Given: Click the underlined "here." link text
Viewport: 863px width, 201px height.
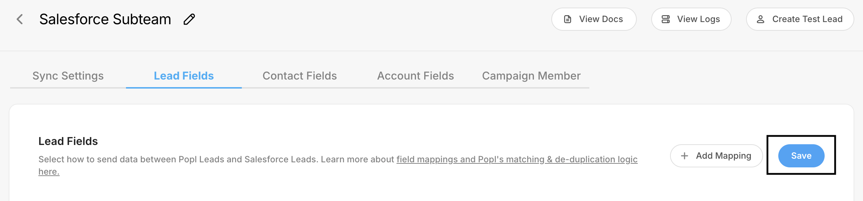Looking at the screenshot, I should (49, 172).
